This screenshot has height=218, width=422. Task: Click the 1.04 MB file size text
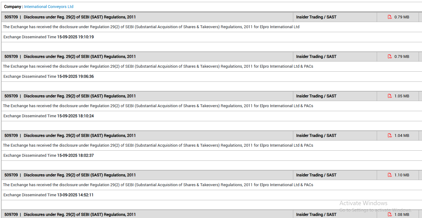click(402, 136)
